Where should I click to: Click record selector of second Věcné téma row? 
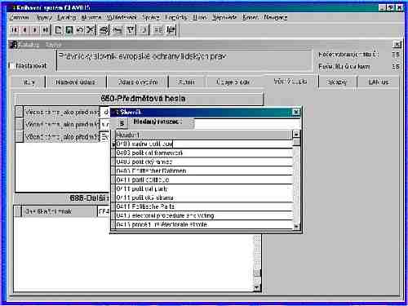point(19,124)
